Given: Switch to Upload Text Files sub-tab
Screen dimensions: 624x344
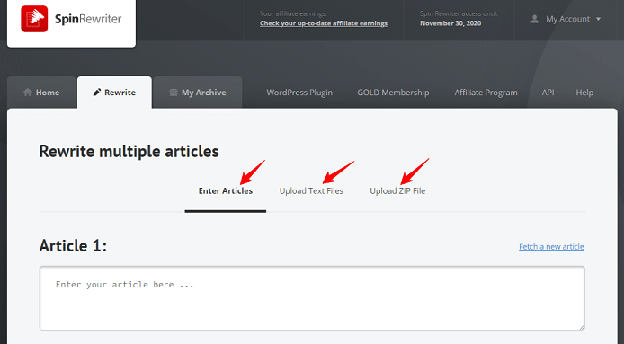Looking at the screenshot, I should click(311, 191).
